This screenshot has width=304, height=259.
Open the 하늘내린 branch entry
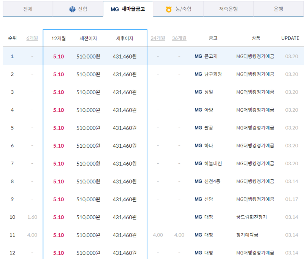pos(213,164)
